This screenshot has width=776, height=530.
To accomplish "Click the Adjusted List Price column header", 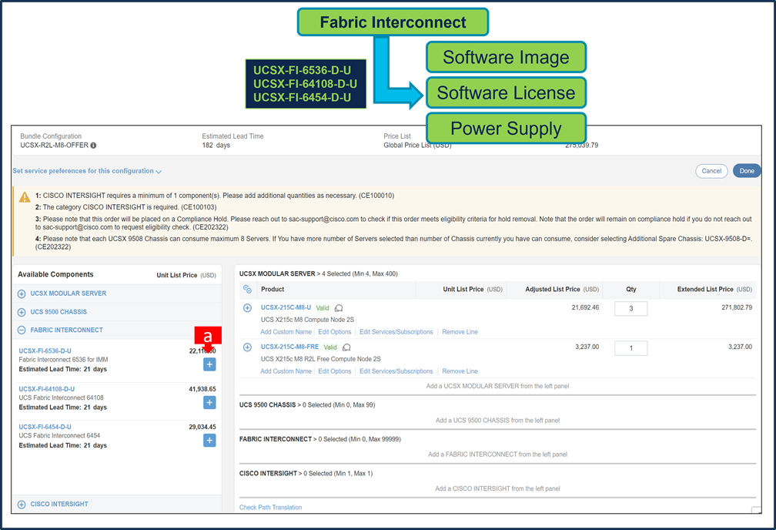I will tap(562, 290).
